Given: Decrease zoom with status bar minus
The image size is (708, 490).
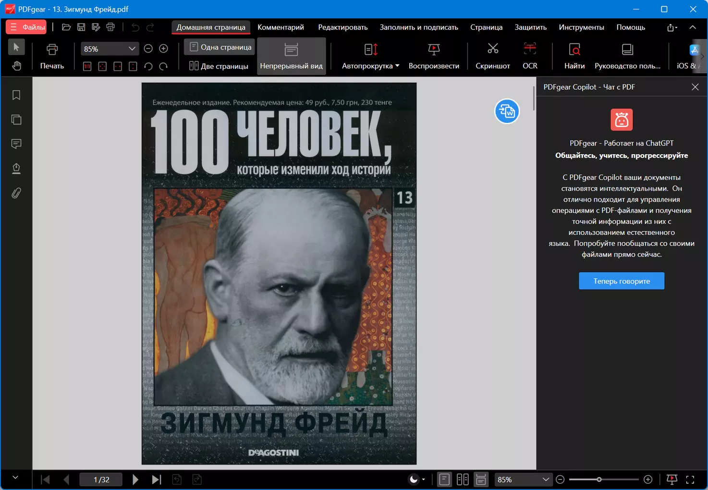Looking at the screenshot, I should (x=560, y=479).
